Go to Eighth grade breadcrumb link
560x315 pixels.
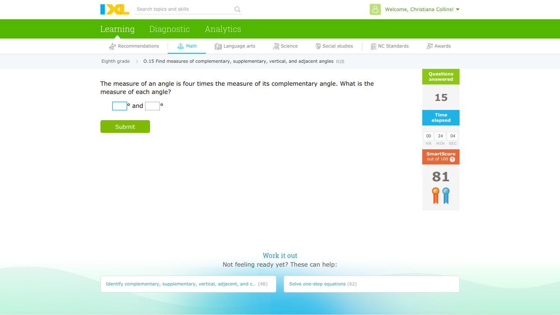click(x=116, y=62)
